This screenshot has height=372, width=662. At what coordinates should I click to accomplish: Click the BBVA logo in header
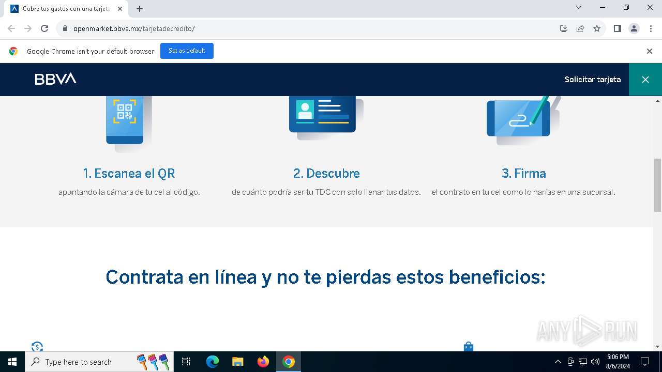click(x=55, y=79)
